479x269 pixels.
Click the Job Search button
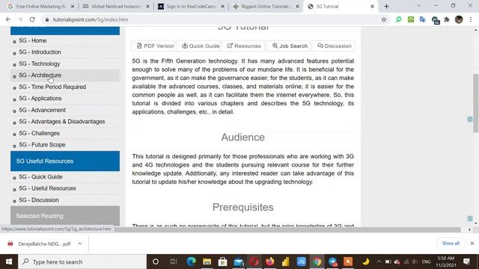click(x=288, y=46)
